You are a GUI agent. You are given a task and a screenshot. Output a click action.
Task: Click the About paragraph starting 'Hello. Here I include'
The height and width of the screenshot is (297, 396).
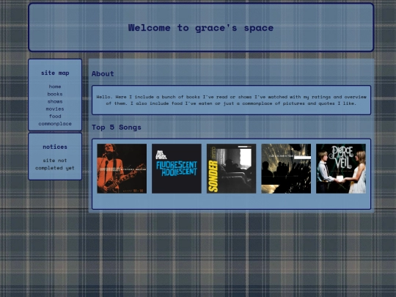coord(231,100)
